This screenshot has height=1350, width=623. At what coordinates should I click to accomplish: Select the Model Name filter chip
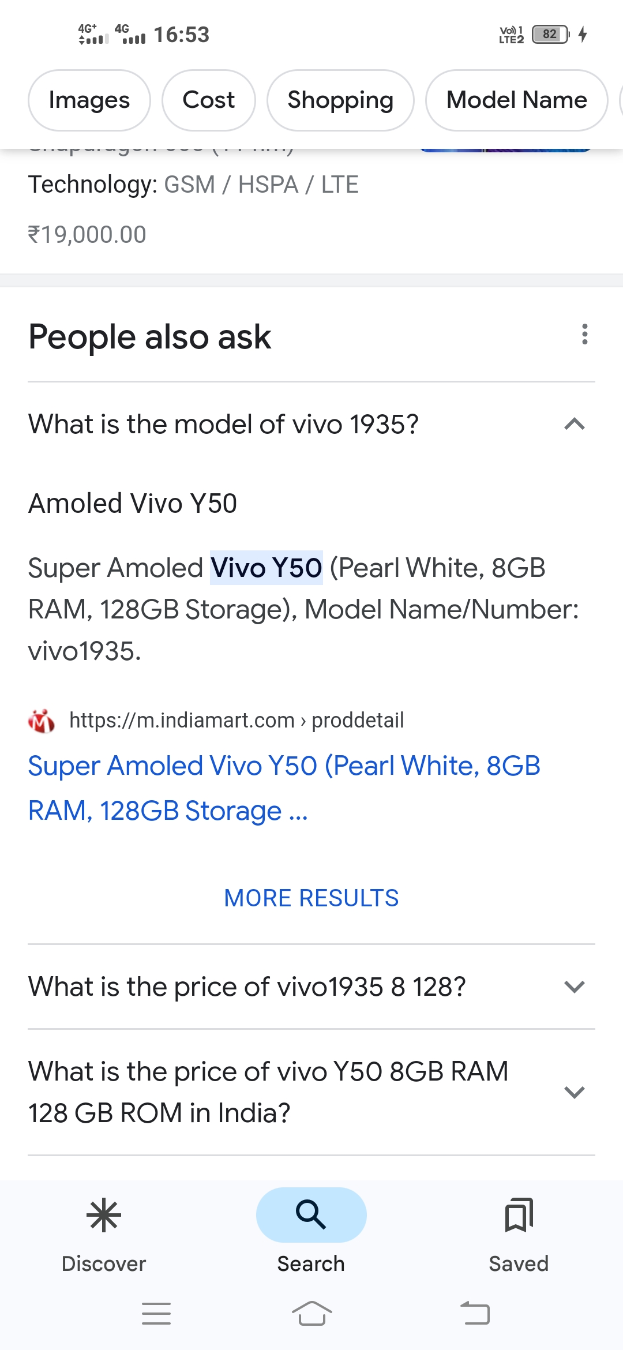coord(516,100)
